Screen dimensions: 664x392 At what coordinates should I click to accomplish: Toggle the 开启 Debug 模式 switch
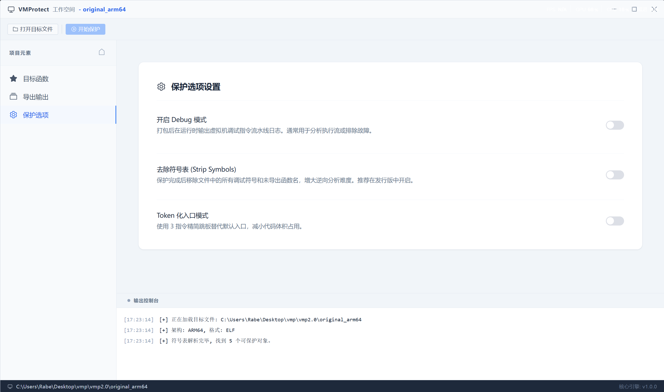pos(615,125)
